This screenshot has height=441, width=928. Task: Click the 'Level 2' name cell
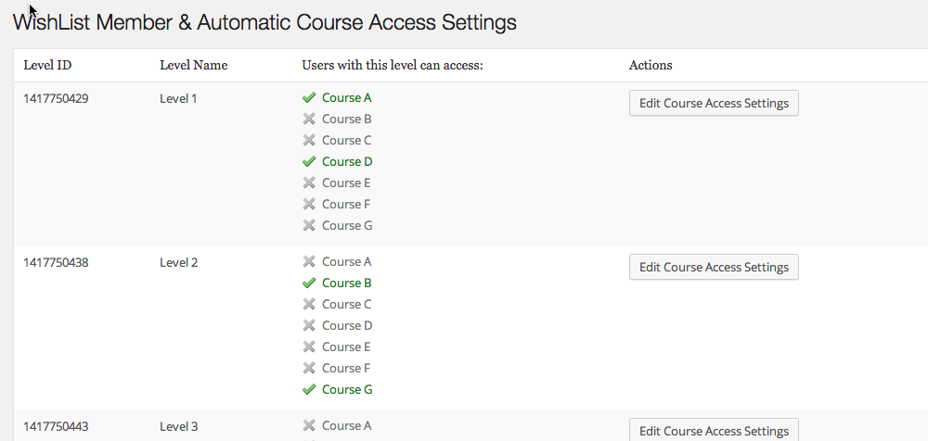pyautogui.click(x=179, y=262)
